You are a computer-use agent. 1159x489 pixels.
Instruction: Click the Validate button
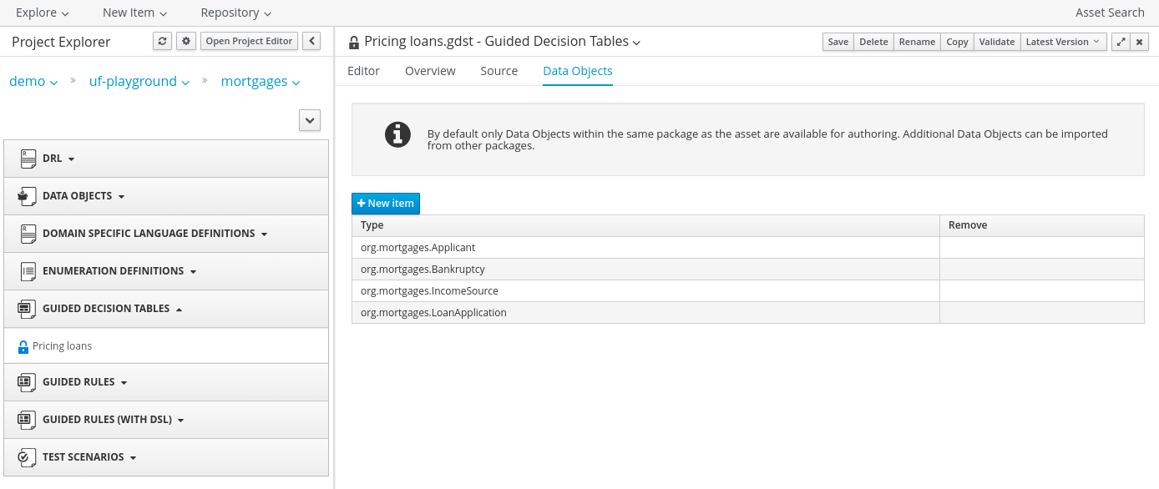(997, 42)
